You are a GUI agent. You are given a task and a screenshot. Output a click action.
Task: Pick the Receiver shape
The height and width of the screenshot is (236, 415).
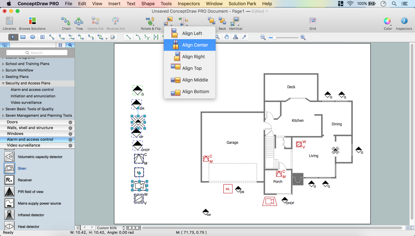pyautogui.click(x=9, y=180)
